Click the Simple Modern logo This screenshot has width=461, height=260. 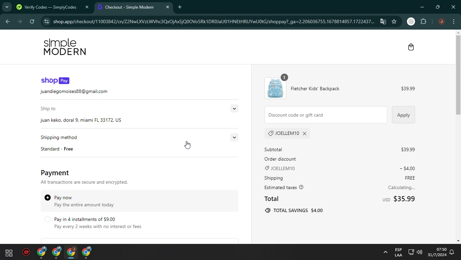pyautogui.click(x=65, y=47)
